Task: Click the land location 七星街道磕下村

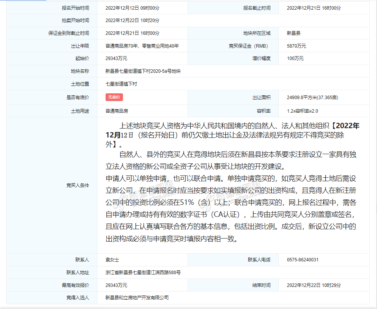Action: tap(121, 84)
